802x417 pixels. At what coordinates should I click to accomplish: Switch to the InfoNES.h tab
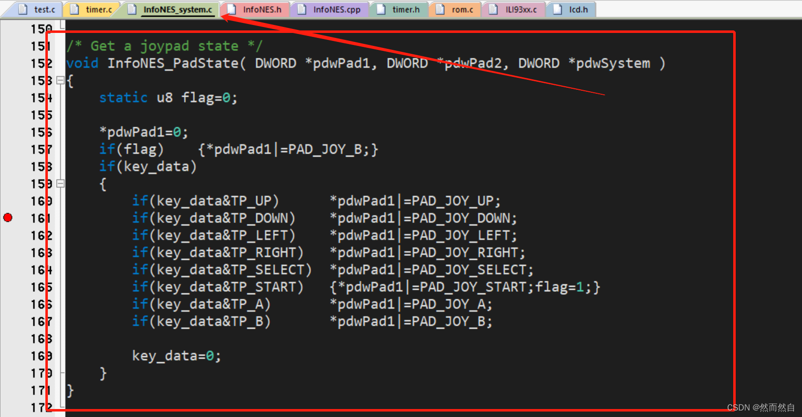point(254,9)
